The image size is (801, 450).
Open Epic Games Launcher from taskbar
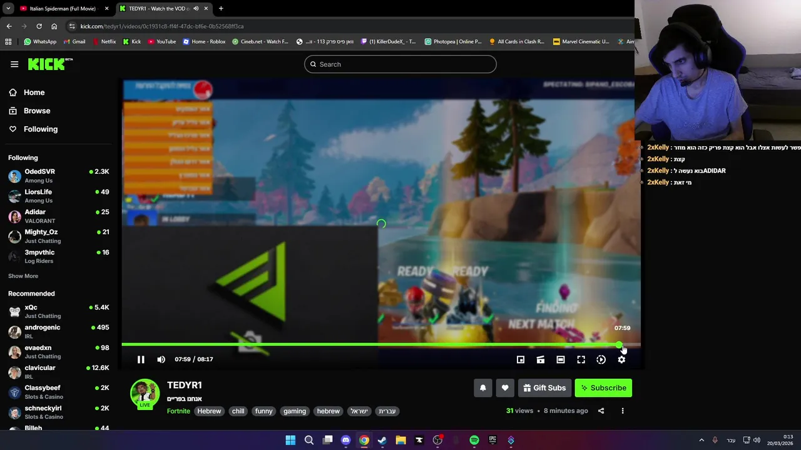point(492,440)
